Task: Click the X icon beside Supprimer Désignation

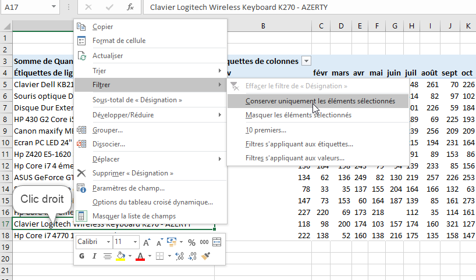Action: (x=81, y=173)
